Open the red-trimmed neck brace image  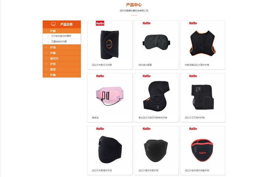coord(202,150)
